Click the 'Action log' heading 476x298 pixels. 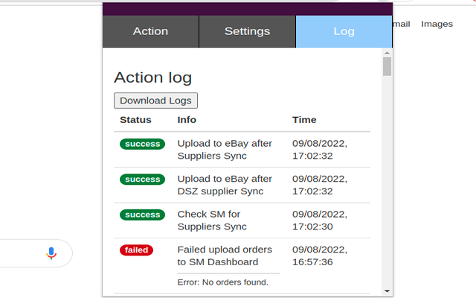click(x=152, y=77)
